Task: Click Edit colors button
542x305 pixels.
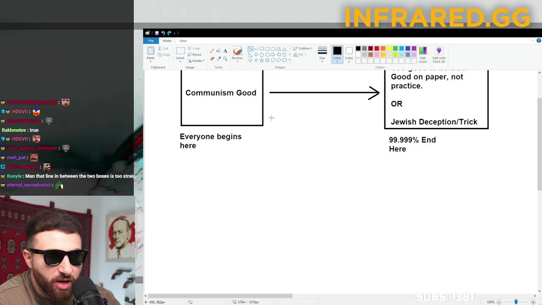Action: (x=423, y=55)
